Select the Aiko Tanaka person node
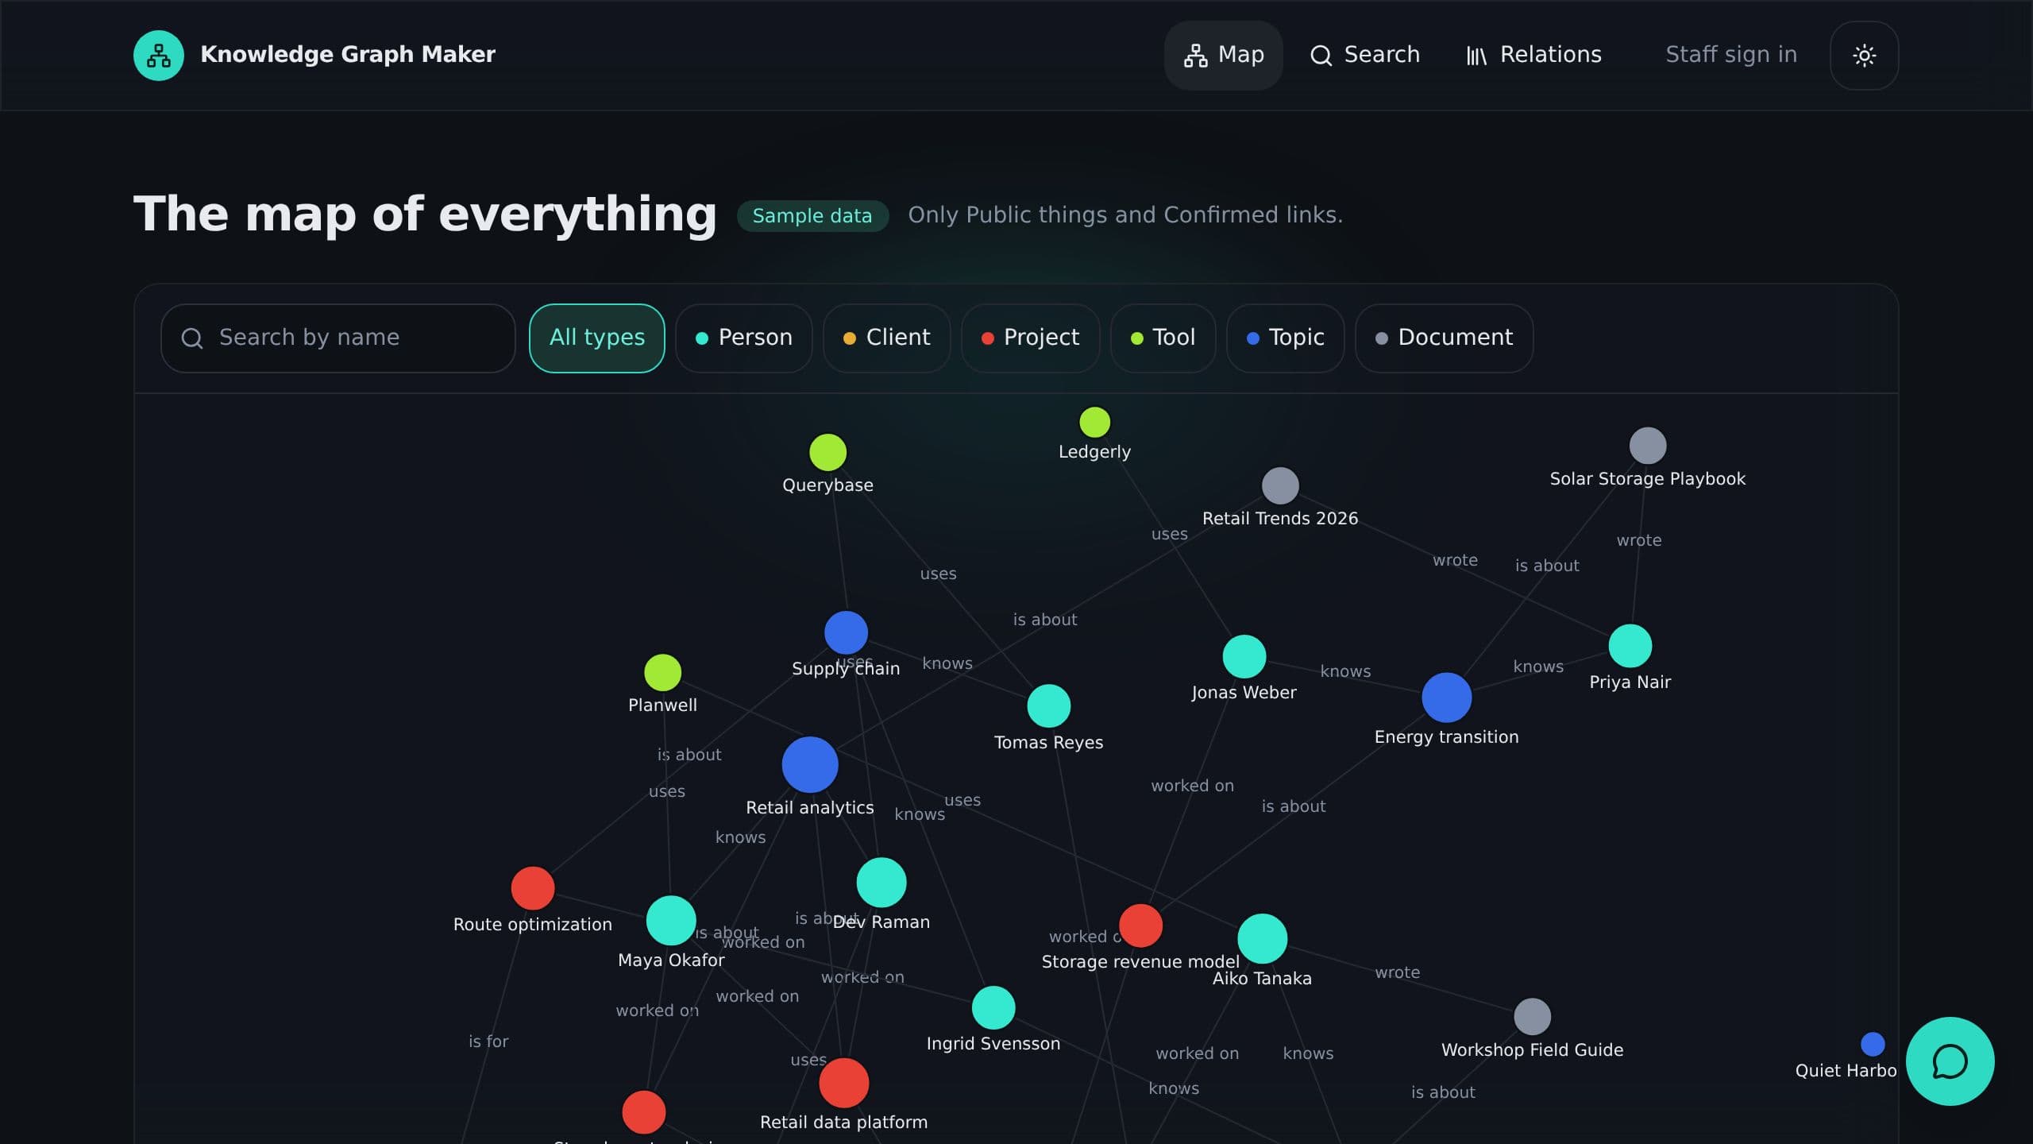Image resolution: width=2033 pixels, height=1144 pixels. (x=1262, y=939)
